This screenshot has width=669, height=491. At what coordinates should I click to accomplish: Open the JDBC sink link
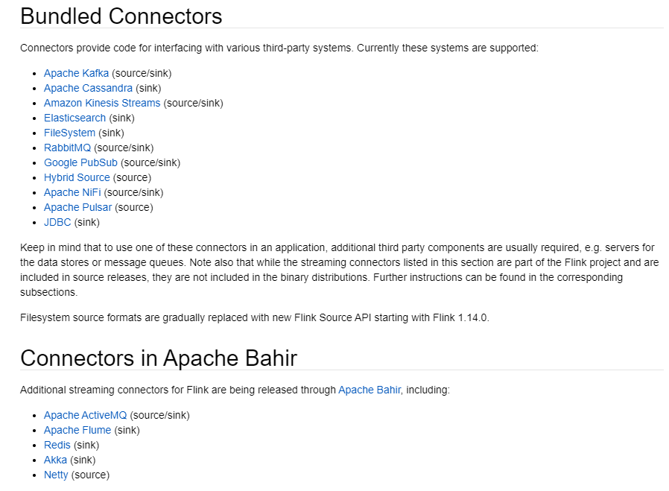tap(57, 223)
